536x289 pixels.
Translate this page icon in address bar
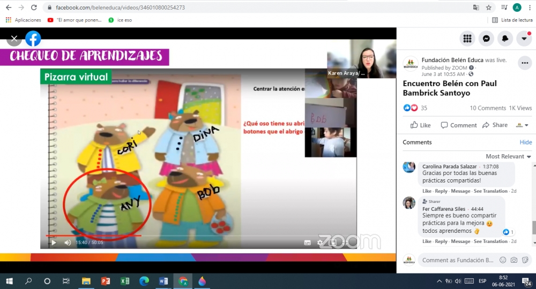pos(476,7)
